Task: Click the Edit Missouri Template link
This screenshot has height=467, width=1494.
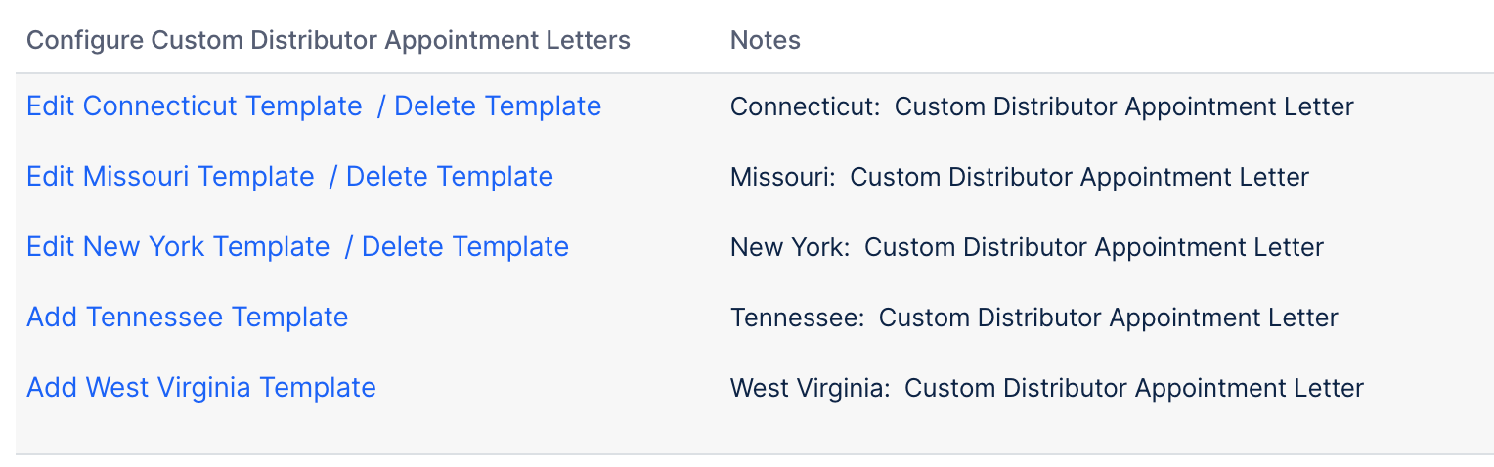Action: [x=170, y=177]
